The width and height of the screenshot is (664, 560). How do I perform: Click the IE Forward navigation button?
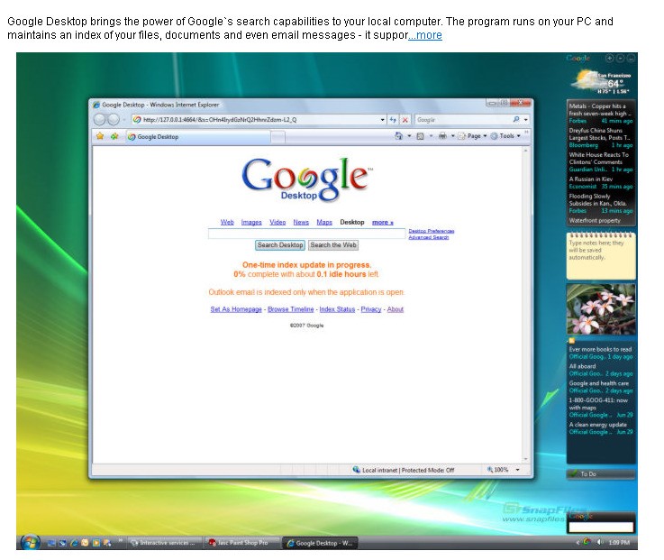(113, 120)
